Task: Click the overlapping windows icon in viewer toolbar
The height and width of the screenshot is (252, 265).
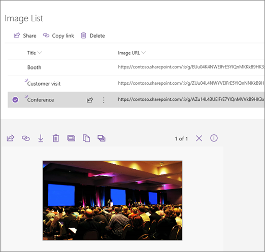Action: tap(102, 138)
